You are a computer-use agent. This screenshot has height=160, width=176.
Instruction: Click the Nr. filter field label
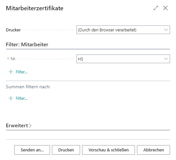[x=13, y=59]
